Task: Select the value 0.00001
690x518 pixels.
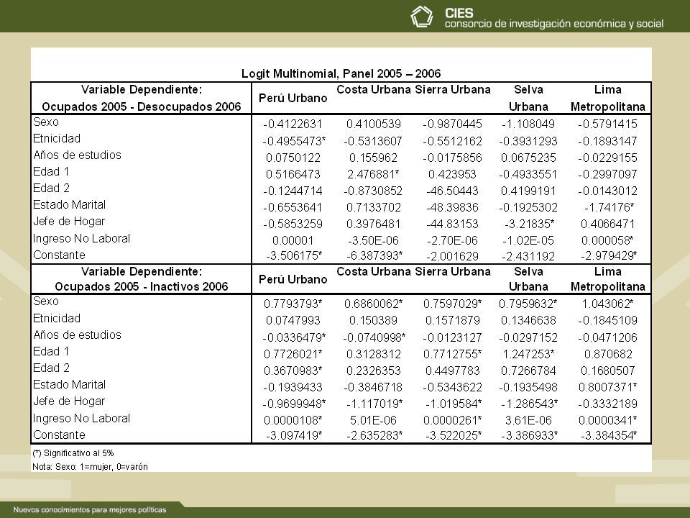Action: (x=293, y=241)
